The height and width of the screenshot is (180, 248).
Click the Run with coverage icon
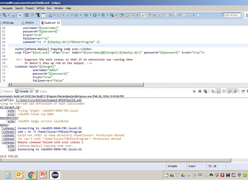[x=103, y=15]
